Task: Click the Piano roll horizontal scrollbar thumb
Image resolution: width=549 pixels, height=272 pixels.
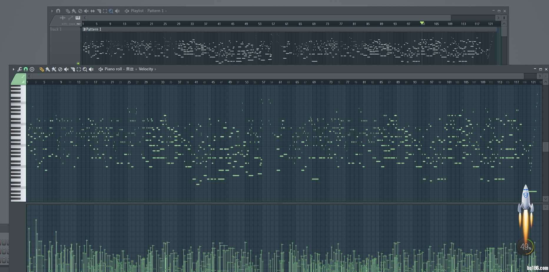Action: (278, 76)
